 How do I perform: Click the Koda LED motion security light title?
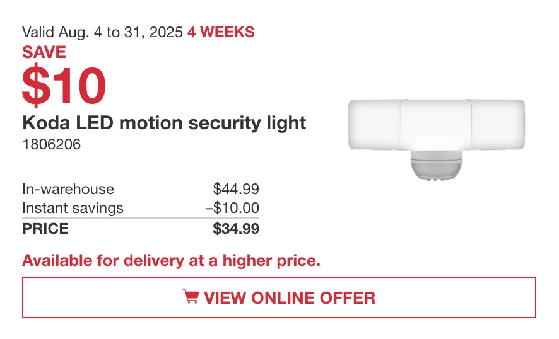[164, 124]
